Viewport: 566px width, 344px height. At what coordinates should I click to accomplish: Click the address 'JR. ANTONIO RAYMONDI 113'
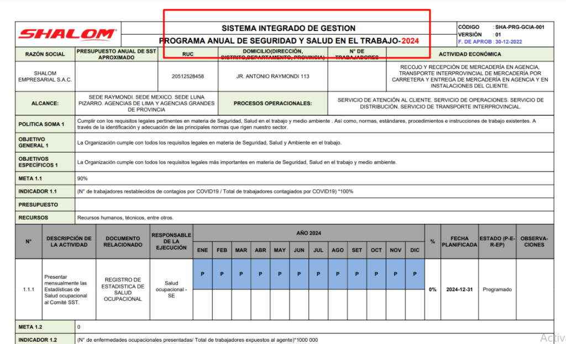[272, 76]
